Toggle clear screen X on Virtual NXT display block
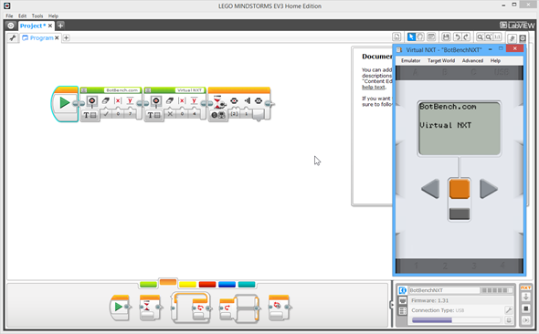This screenshot has width=539, height=334. click(170, 114)
